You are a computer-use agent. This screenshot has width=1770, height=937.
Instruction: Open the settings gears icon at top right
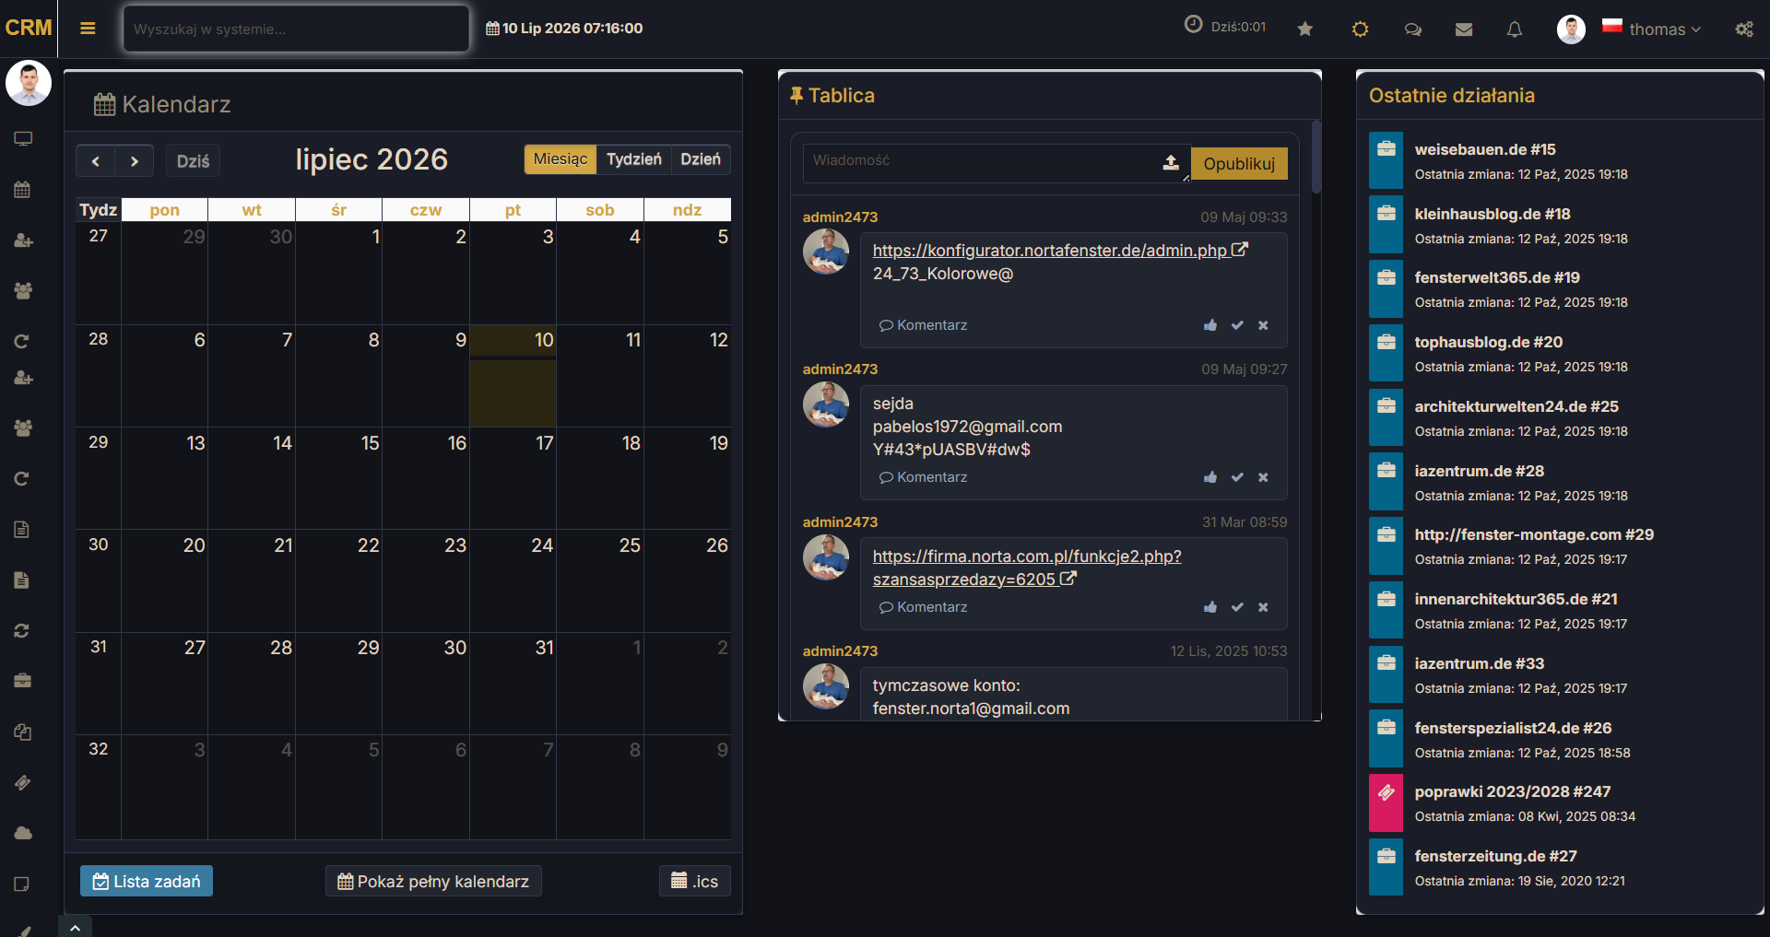1744,29
